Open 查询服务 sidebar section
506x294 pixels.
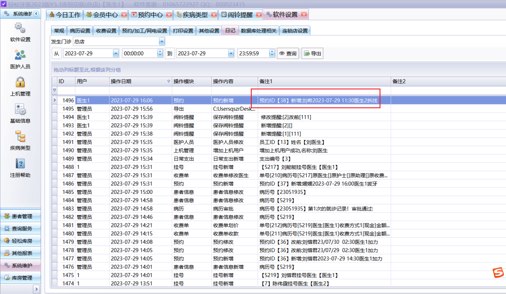pos(21,229)
